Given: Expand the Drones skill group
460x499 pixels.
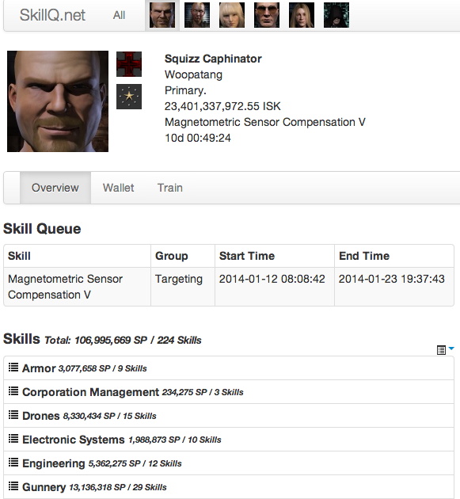Looking at the screenshot, I should [x=229, y=416].
